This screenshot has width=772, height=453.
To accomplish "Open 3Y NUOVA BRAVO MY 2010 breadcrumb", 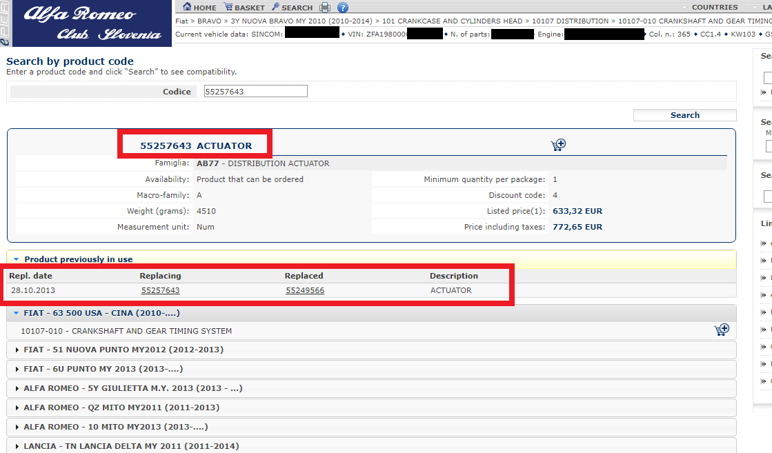I will click(x=301, y=21).
